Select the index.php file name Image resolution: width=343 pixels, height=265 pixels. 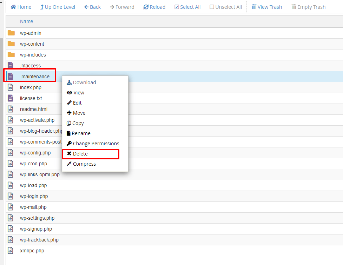(x=31, y=87)
